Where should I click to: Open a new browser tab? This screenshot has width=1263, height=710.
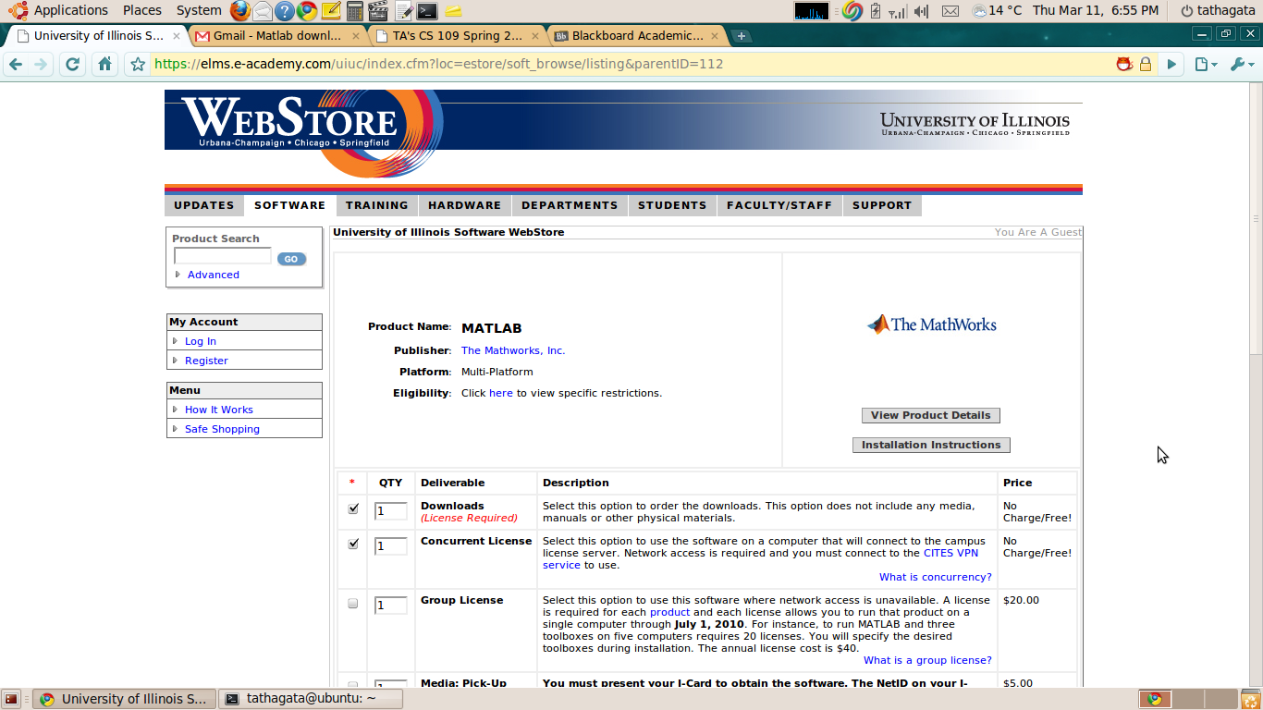point(742,36)
